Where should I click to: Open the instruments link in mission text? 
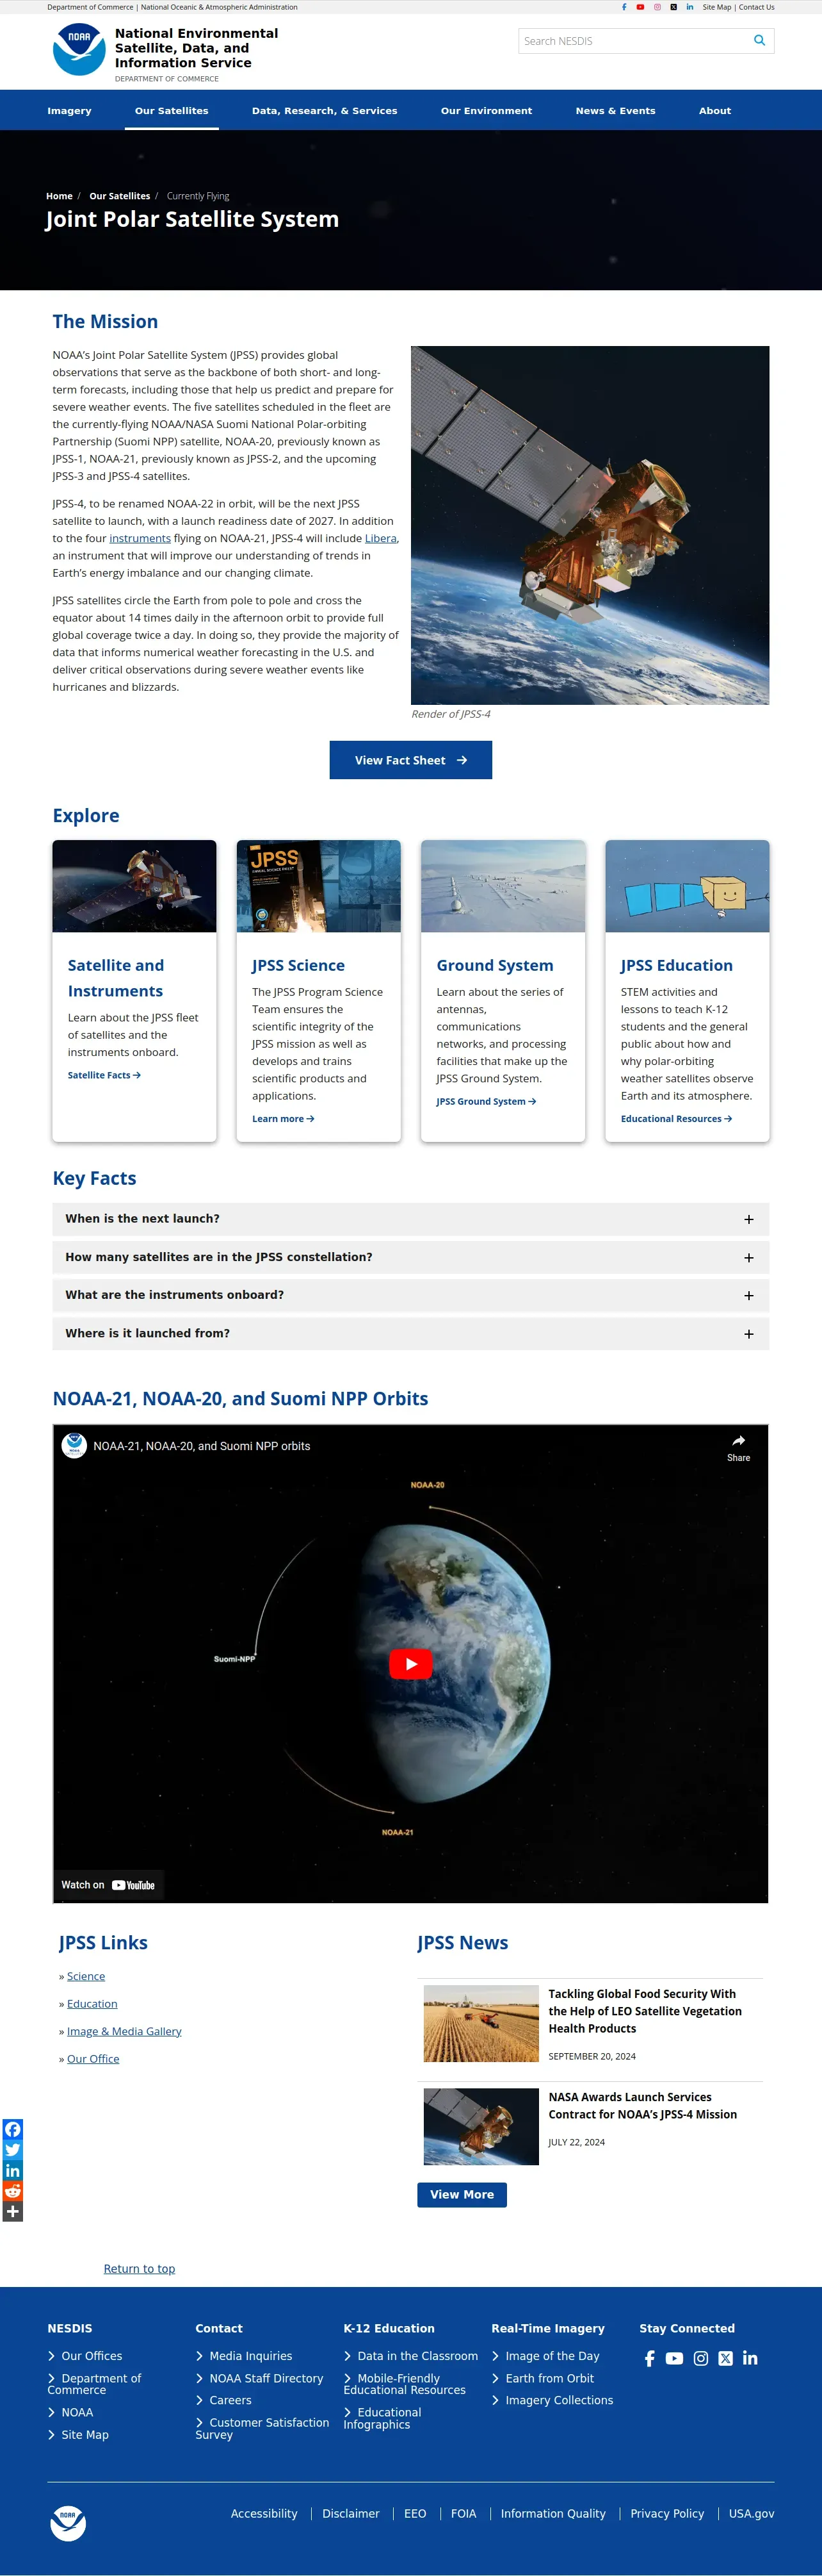tap(140, 538)
